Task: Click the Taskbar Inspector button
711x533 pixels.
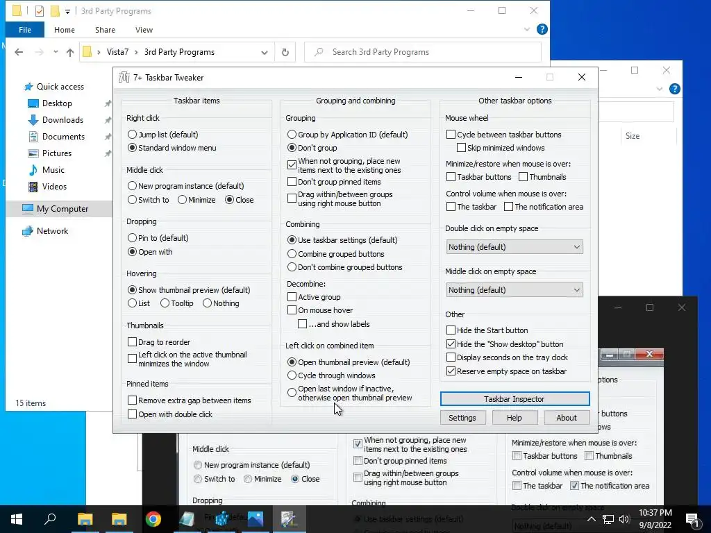Action: click(515, 399)
